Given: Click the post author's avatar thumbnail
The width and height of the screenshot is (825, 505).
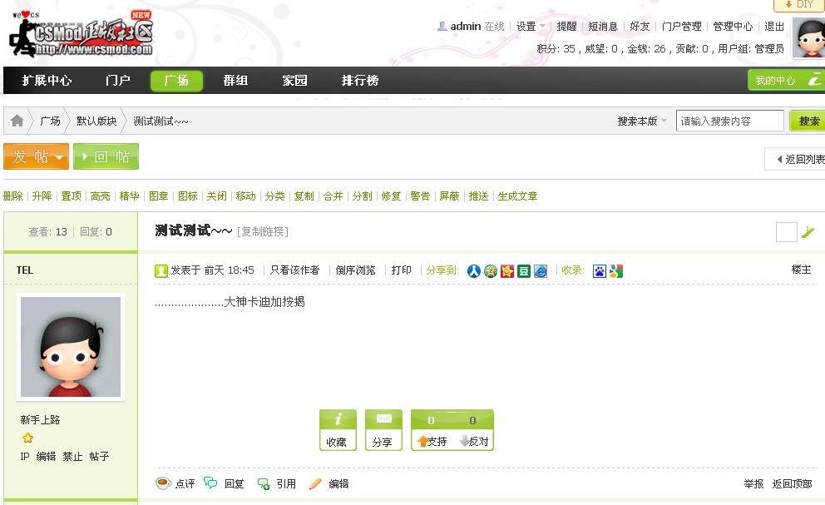Looking at the screenshot, I should (71, 346).
